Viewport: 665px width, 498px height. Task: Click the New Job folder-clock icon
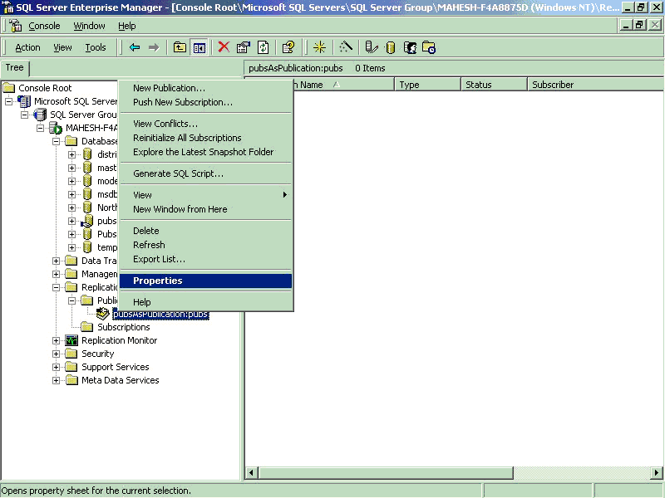(429, 47)
